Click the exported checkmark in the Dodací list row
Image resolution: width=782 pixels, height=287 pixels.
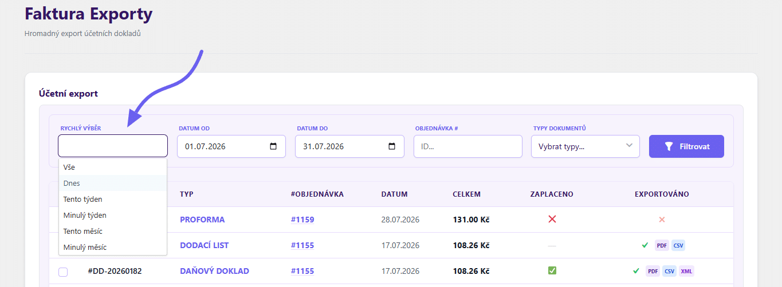coord(645,245)
